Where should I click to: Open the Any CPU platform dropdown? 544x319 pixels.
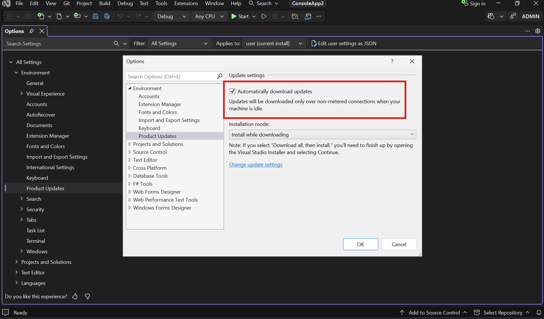(x=209, y=16)
